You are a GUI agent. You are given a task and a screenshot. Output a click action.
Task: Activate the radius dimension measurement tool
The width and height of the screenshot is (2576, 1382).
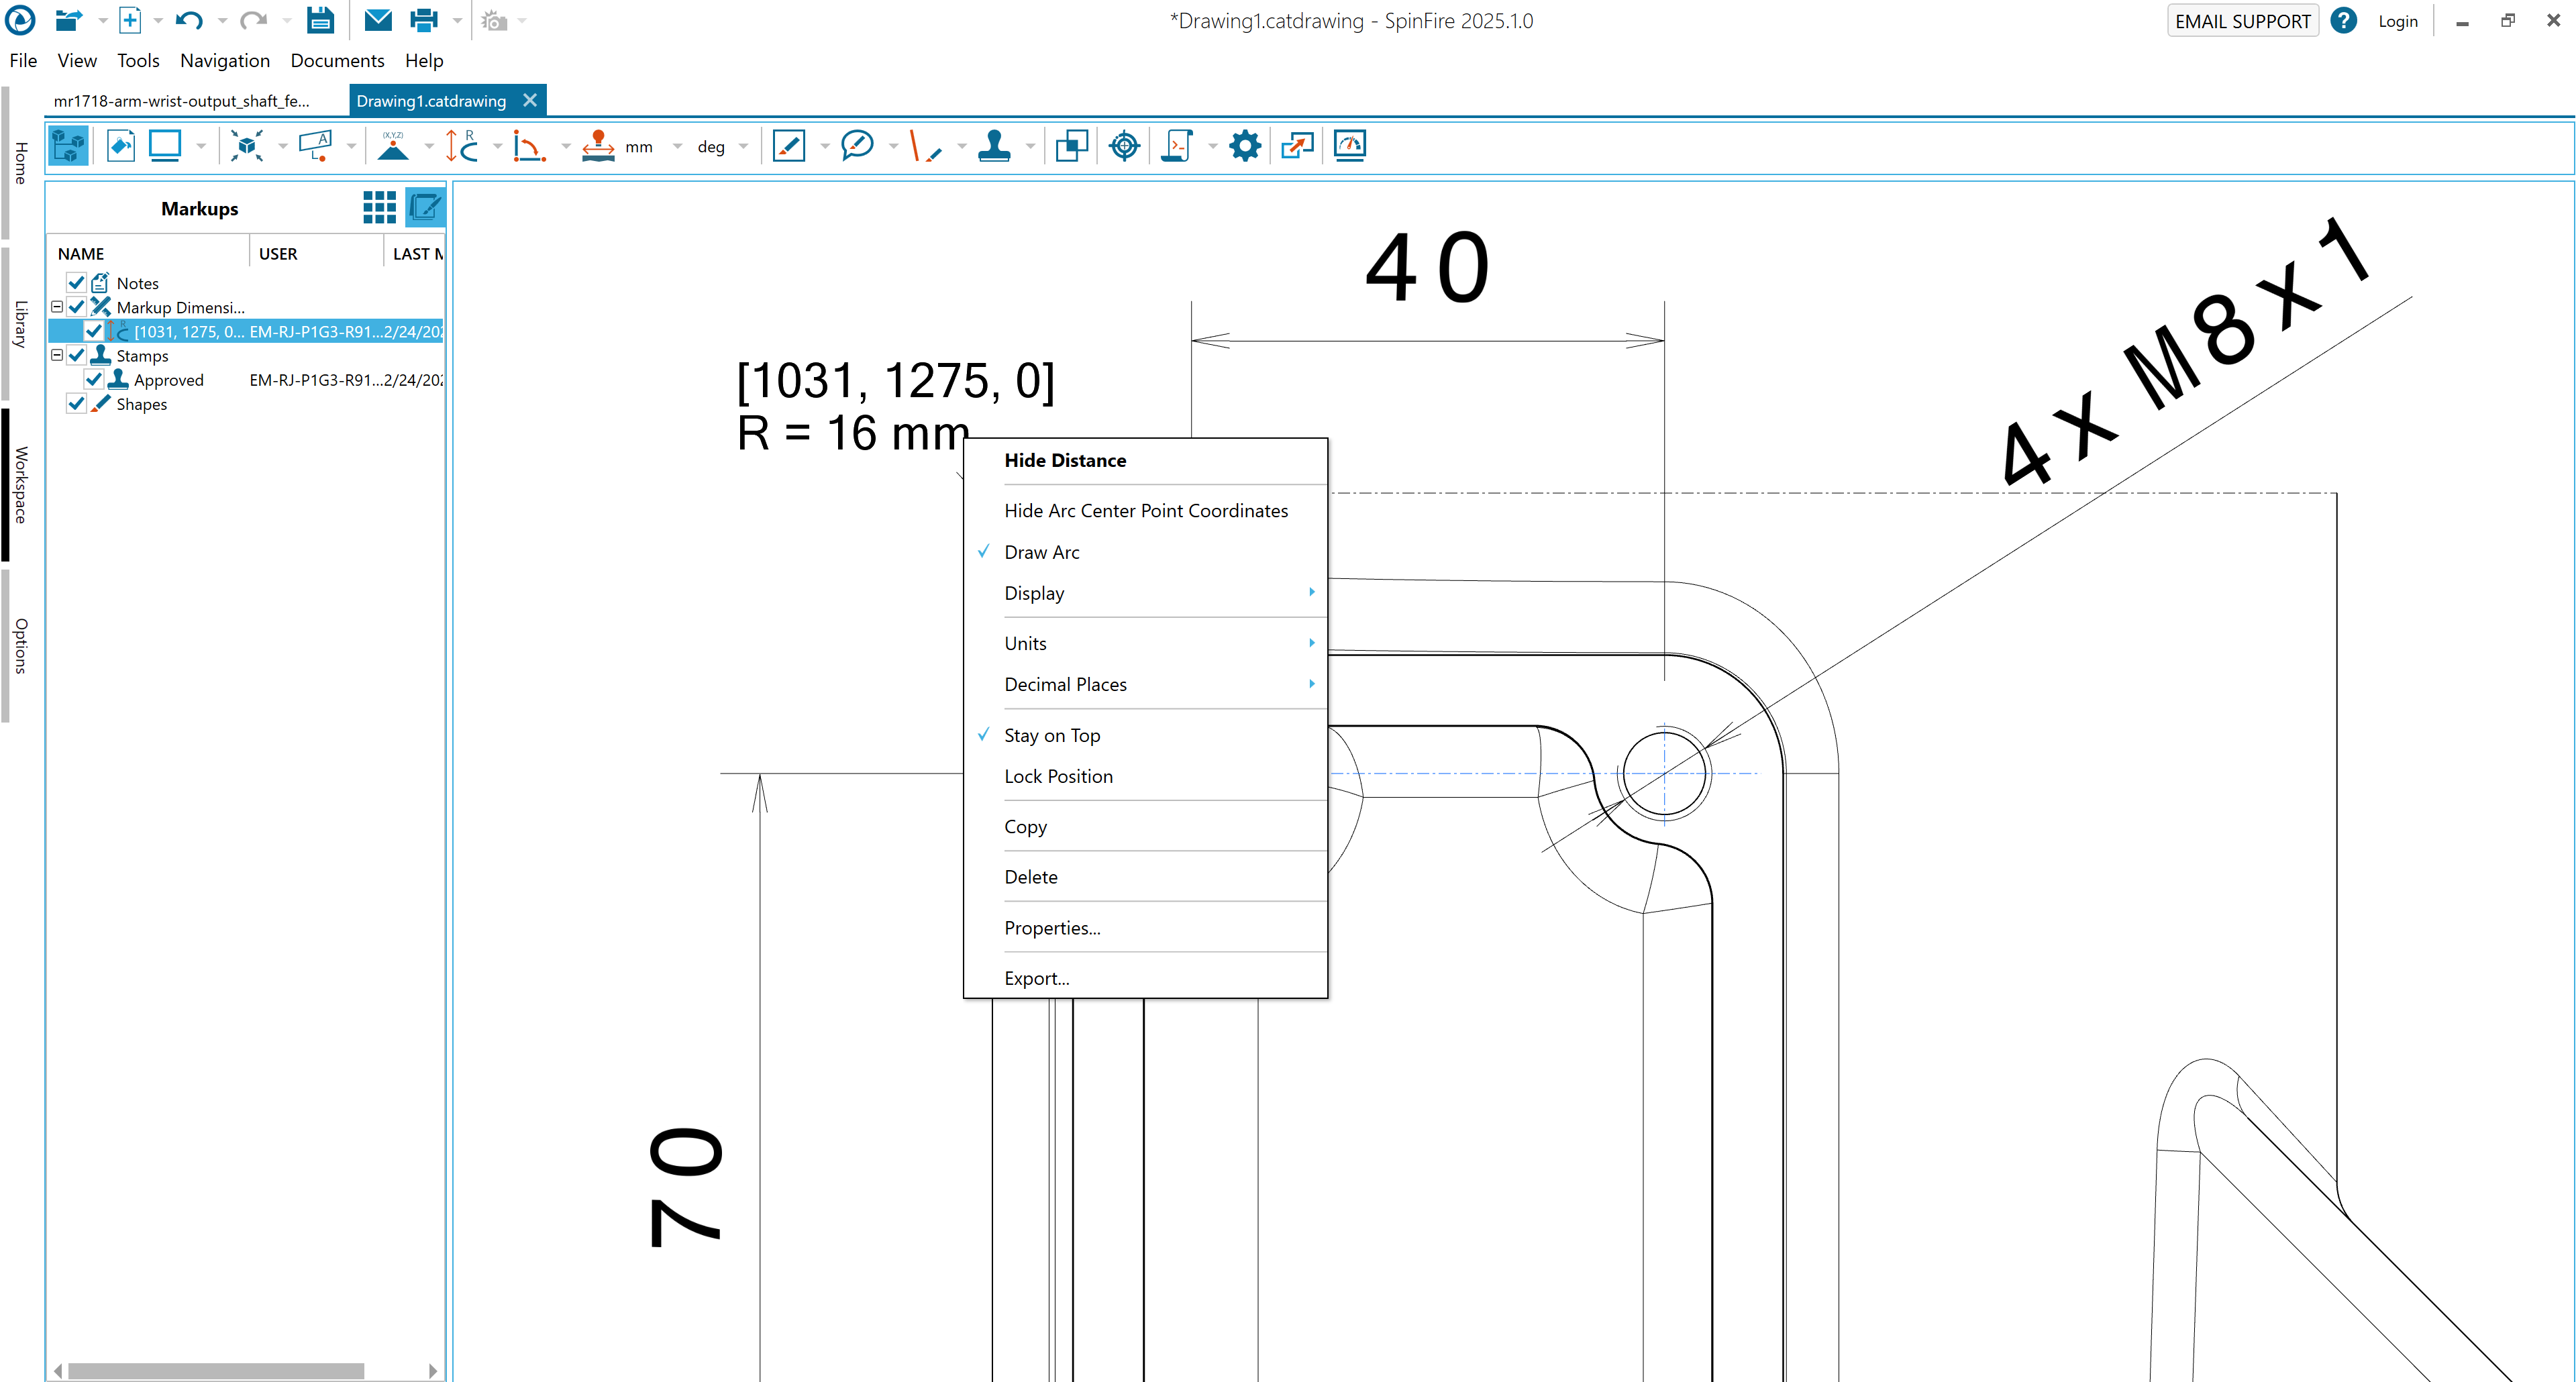[x=463, y=146]
